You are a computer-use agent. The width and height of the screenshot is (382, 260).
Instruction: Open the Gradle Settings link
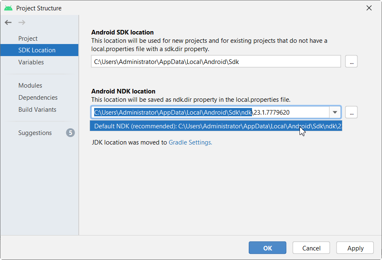pos(190,142)
